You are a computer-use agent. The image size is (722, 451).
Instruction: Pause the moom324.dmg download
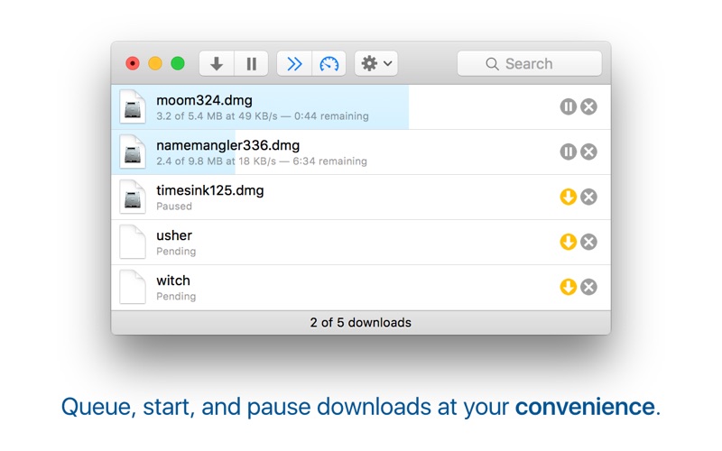569,106
